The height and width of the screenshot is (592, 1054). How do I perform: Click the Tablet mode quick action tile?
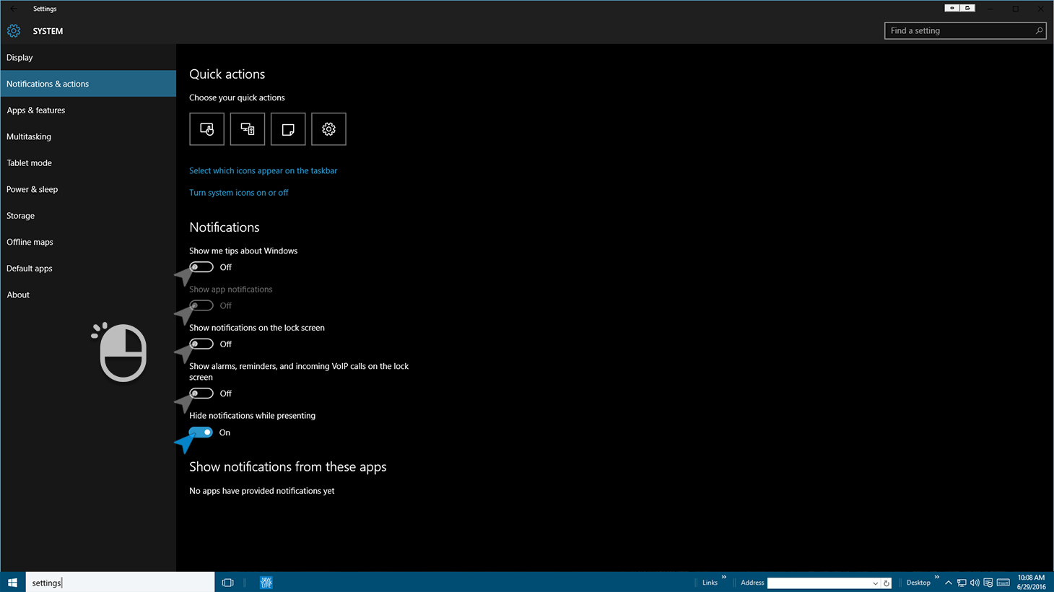[206, 129]
